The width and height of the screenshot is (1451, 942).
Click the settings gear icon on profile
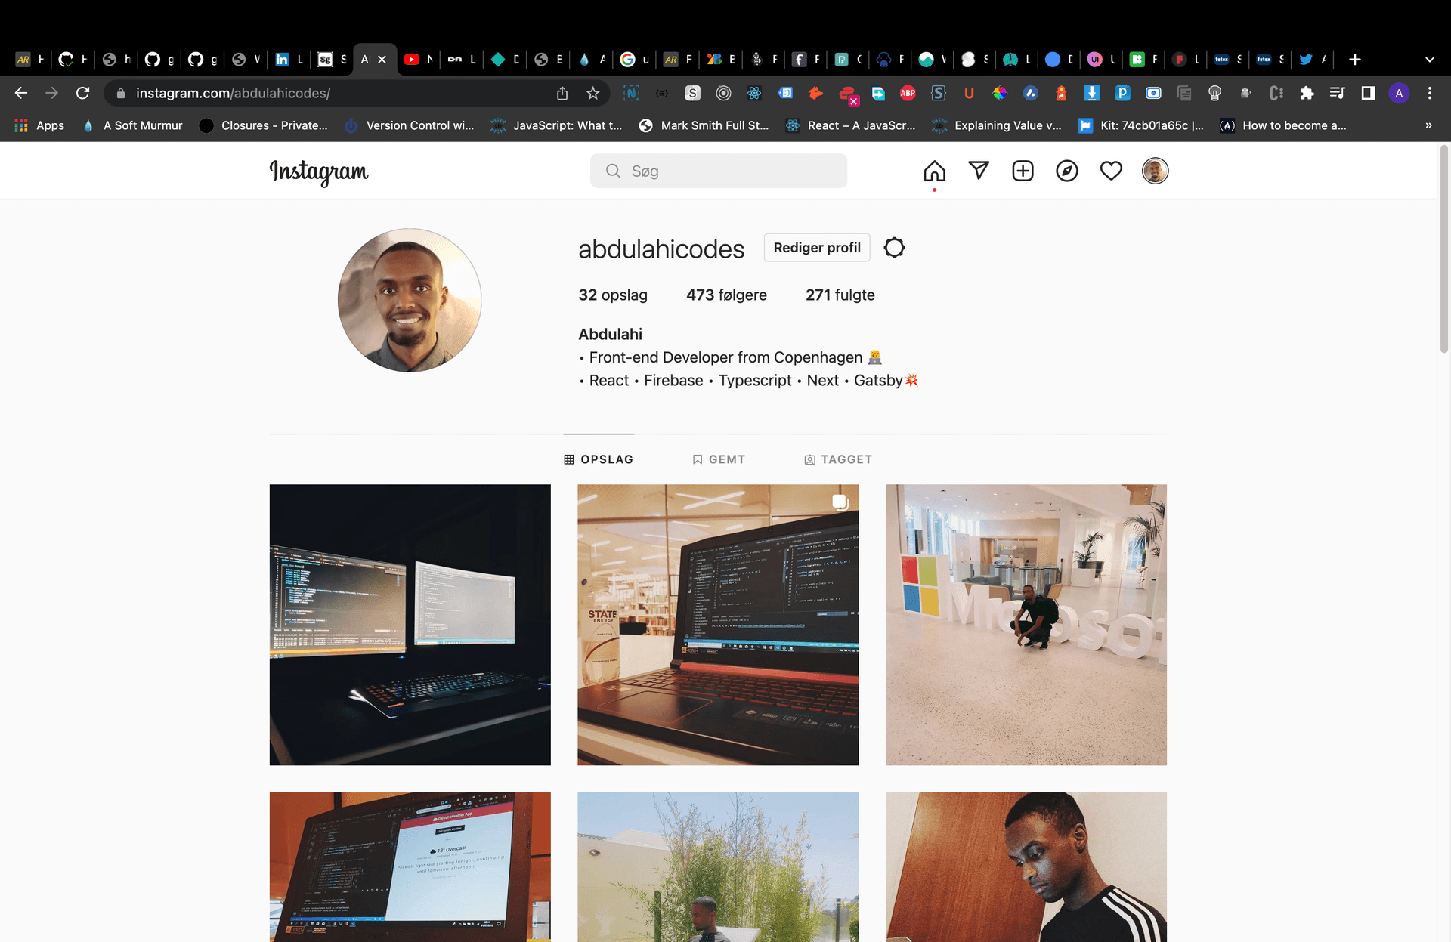pyautogui.click(x=895, y=247)
